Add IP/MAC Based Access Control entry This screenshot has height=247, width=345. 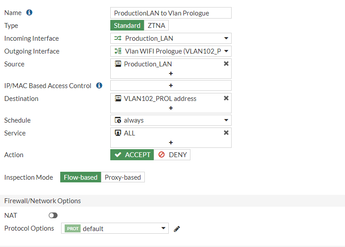171,85
